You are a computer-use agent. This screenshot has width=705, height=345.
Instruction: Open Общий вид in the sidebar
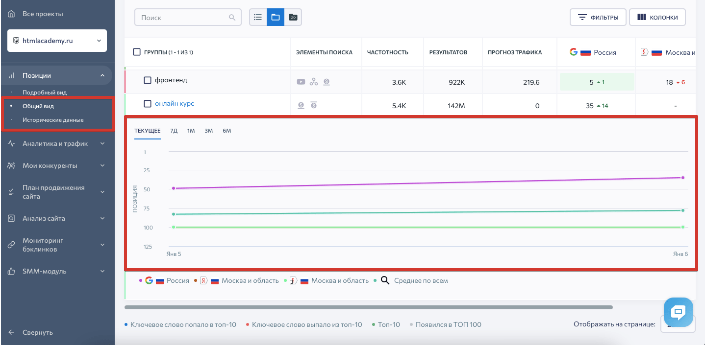(38, 106)
